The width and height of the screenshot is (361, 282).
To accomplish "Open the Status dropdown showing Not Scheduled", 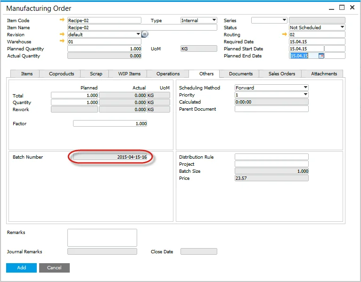I will tap(342, 27).
